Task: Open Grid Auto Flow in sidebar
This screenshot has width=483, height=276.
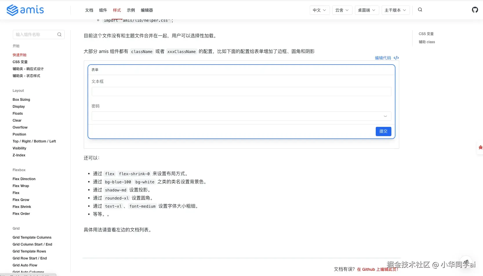Action: [25, 265]
